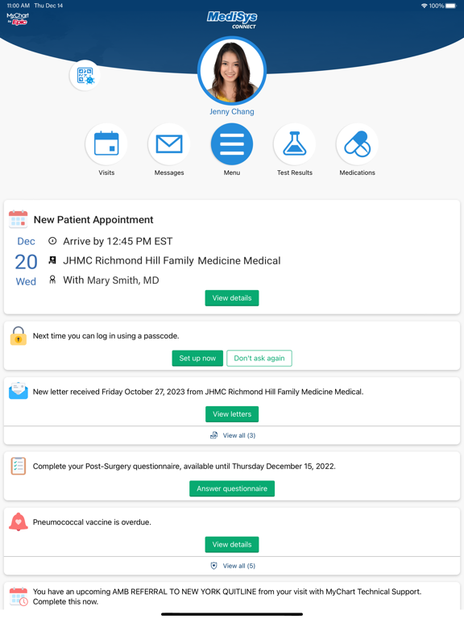
Task: Tap the 11:00 AM clock in status bar
Action: point(19,6)
